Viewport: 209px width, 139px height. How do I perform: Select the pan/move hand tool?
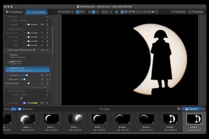(93, 12)
